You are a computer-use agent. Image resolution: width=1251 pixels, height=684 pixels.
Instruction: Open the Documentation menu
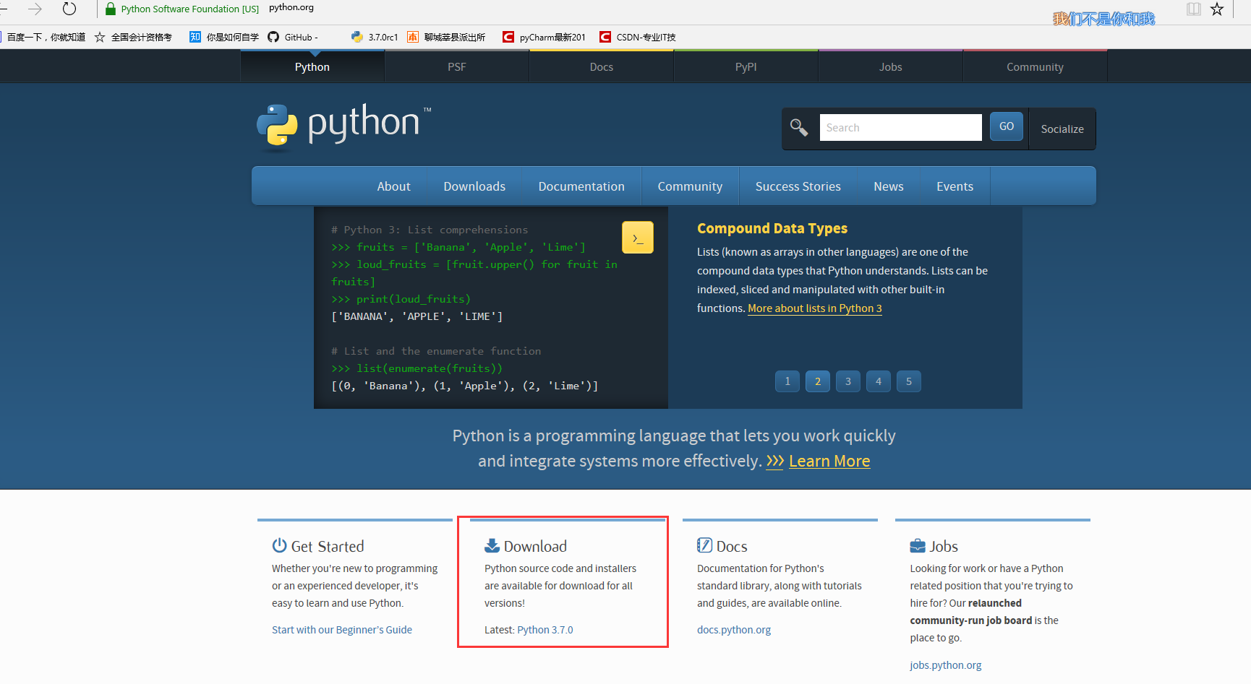click(x=581, y=186)
